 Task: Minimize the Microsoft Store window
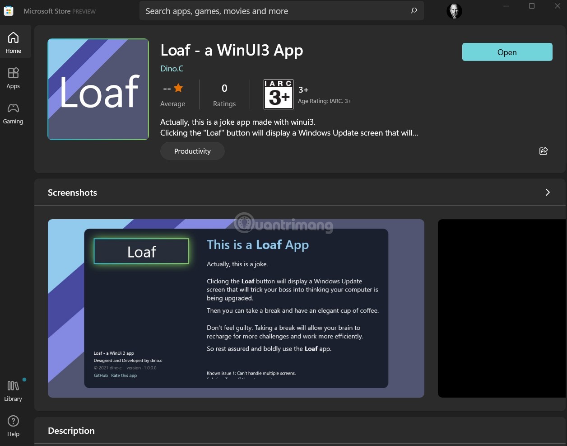coord(506,6)
